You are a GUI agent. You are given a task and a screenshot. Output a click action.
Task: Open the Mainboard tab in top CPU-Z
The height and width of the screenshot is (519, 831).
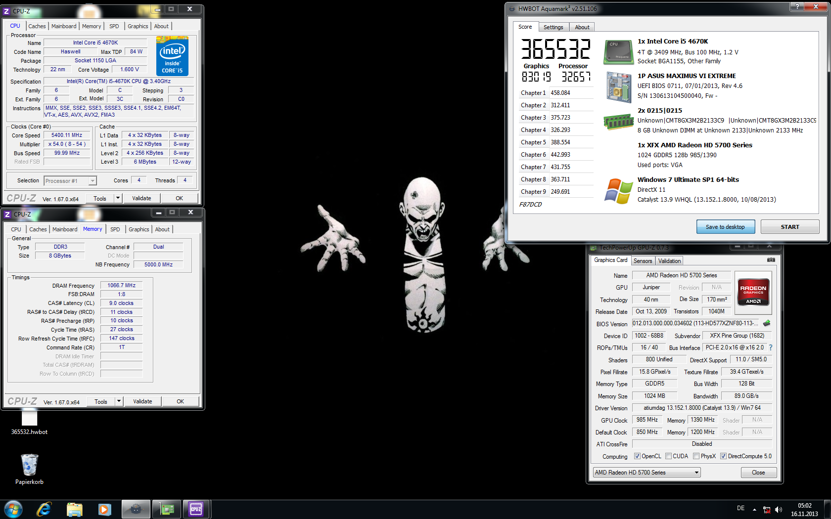click(x=64, y=26)
